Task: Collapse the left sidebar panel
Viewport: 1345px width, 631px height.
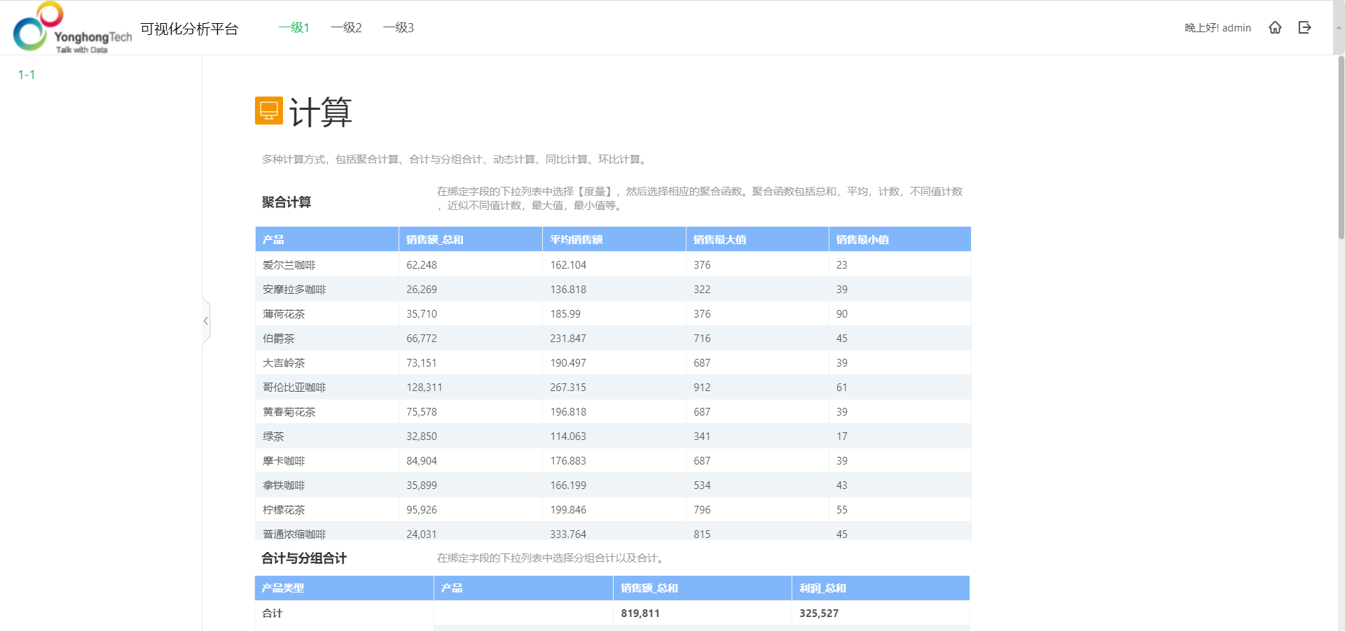Action: (x=206, y=321)
